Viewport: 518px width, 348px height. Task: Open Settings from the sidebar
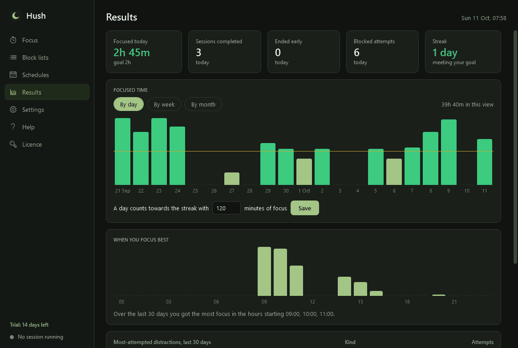pyautogui.click(x=47, y=110)
